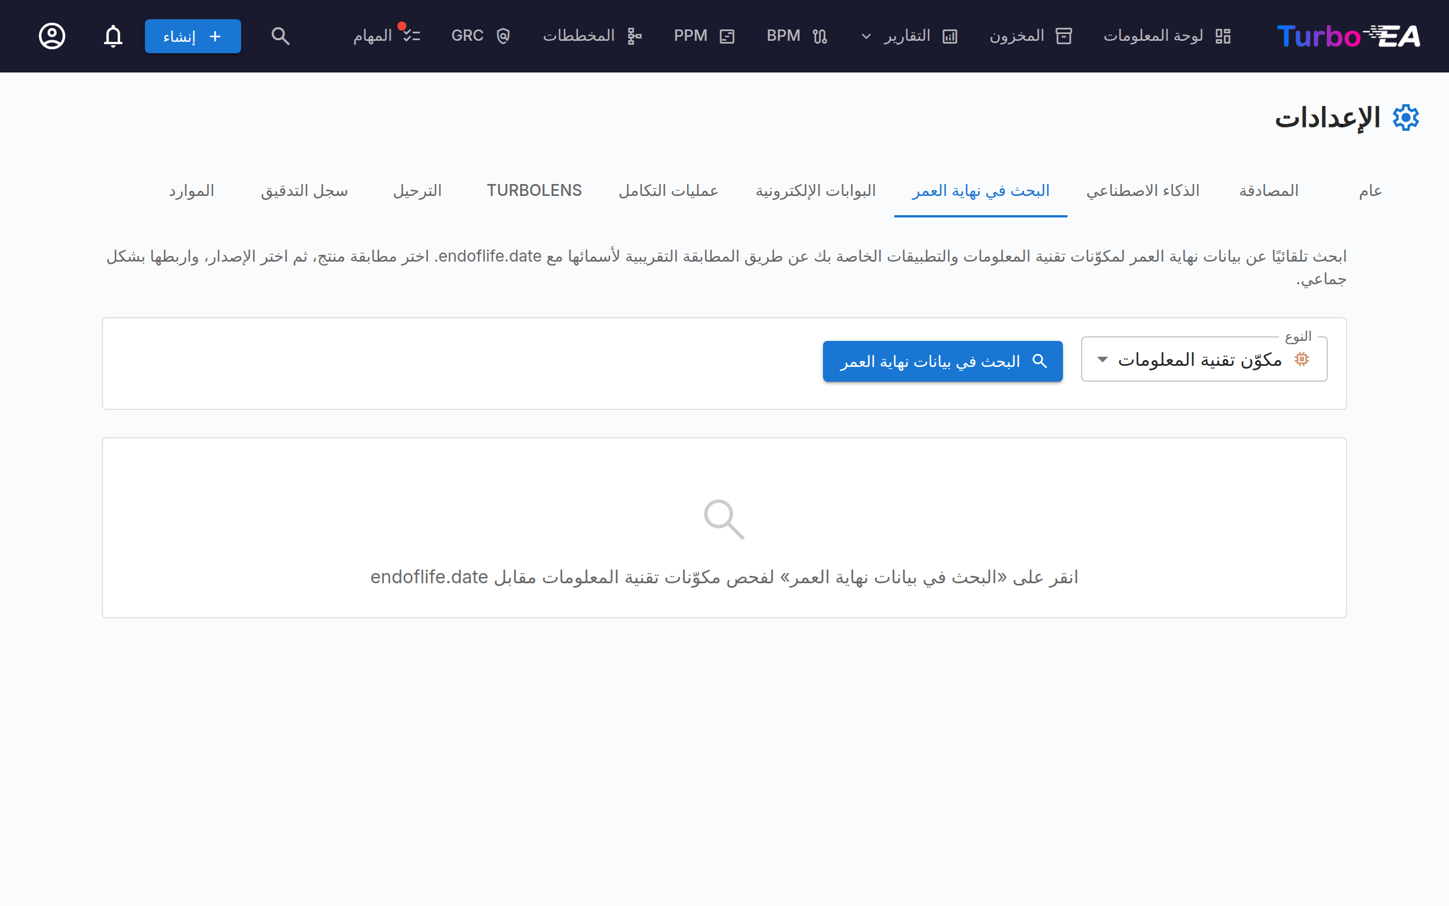Click the النوع dropdown arrow
This screenshot has width=1449, height=906.
point(1103,360)
